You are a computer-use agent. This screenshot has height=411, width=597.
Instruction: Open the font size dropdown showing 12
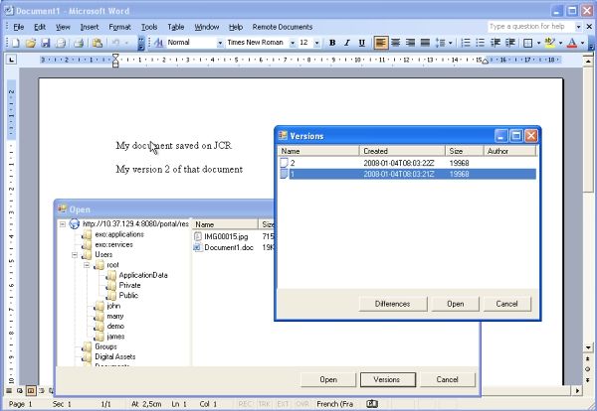pyautogui.click(x=316, y=44)
